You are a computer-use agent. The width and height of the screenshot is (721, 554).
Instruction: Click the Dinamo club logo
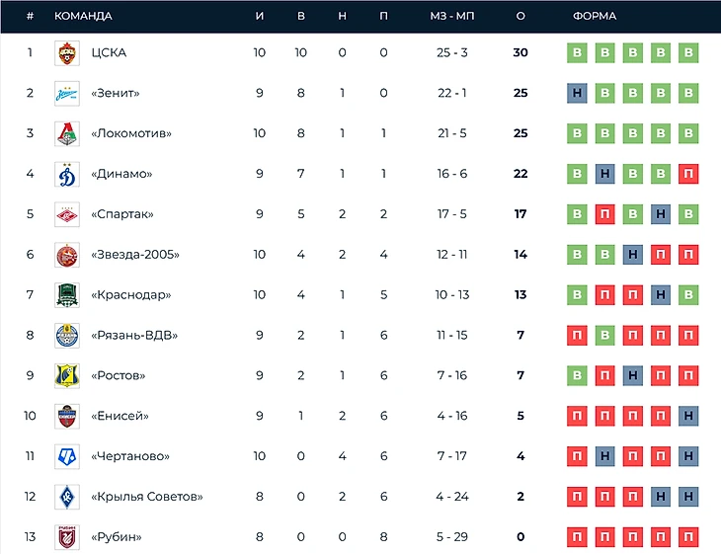[x=67, y=174]
